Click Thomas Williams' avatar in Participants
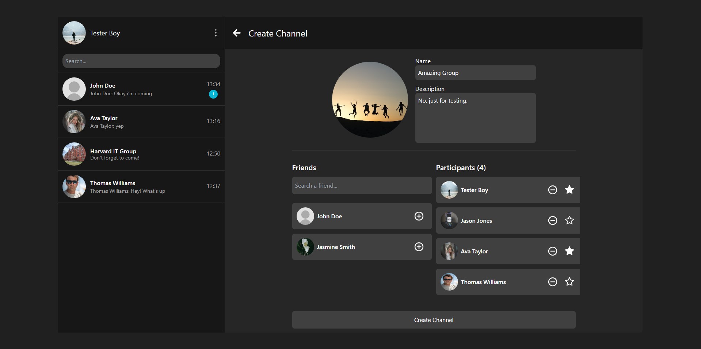The height and width of the screenshot is (349, 701). (x=449, y=282)
